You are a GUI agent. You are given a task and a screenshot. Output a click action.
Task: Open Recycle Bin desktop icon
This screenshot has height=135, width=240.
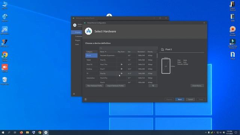pos(5,81)
